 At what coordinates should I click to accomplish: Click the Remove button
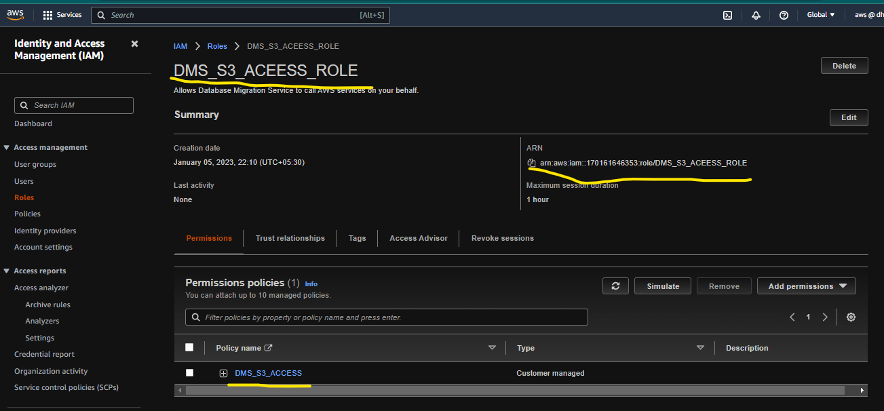[724, 286]
